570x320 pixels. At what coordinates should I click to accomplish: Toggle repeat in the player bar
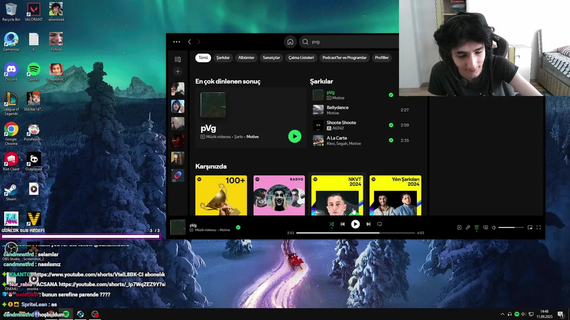point(379,224)
